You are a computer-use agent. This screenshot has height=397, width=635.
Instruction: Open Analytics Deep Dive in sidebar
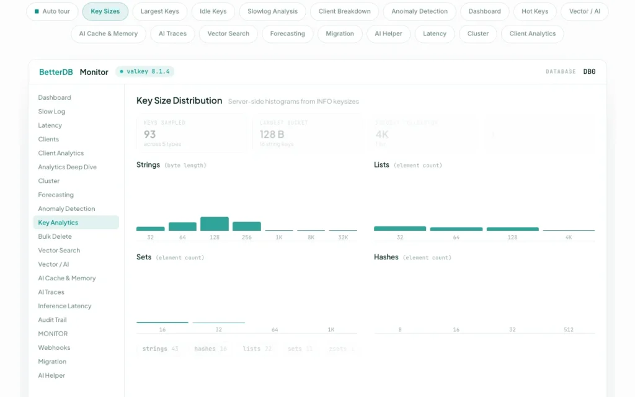point(76,167)
